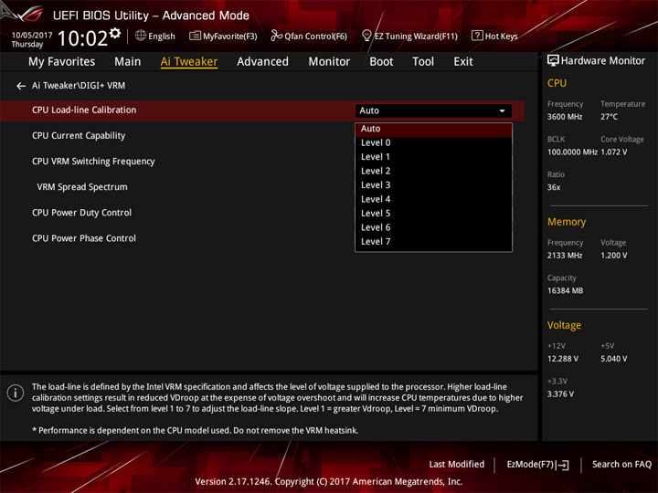Select the Ai Tweaker tab
The width and height of the screenshot is (658, 493).
click(x=189, y=62)
